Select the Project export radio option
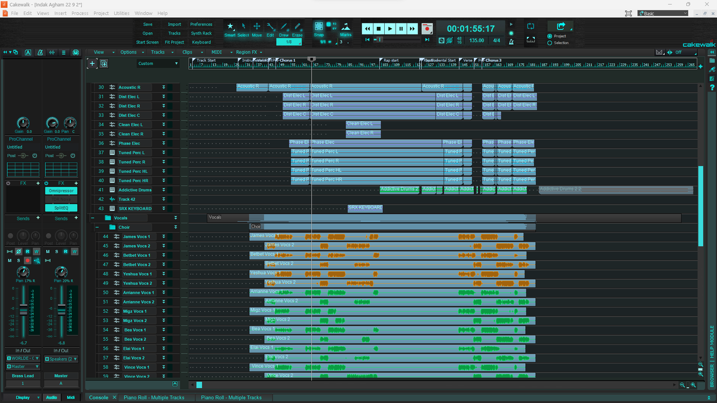 [x=550, y=36]
